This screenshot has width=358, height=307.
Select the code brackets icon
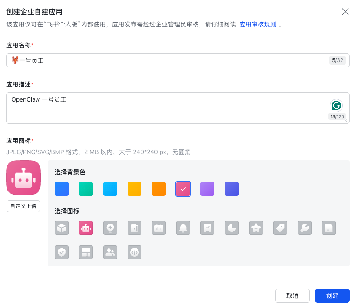(135, 252)
